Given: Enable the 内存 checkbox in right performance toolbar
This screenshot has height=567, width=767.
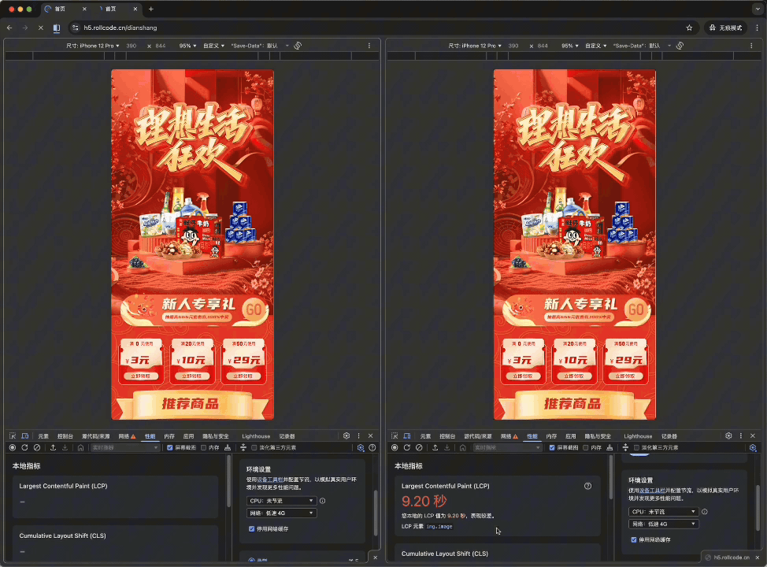Looking at the screenshot, I should pos(586,447).
